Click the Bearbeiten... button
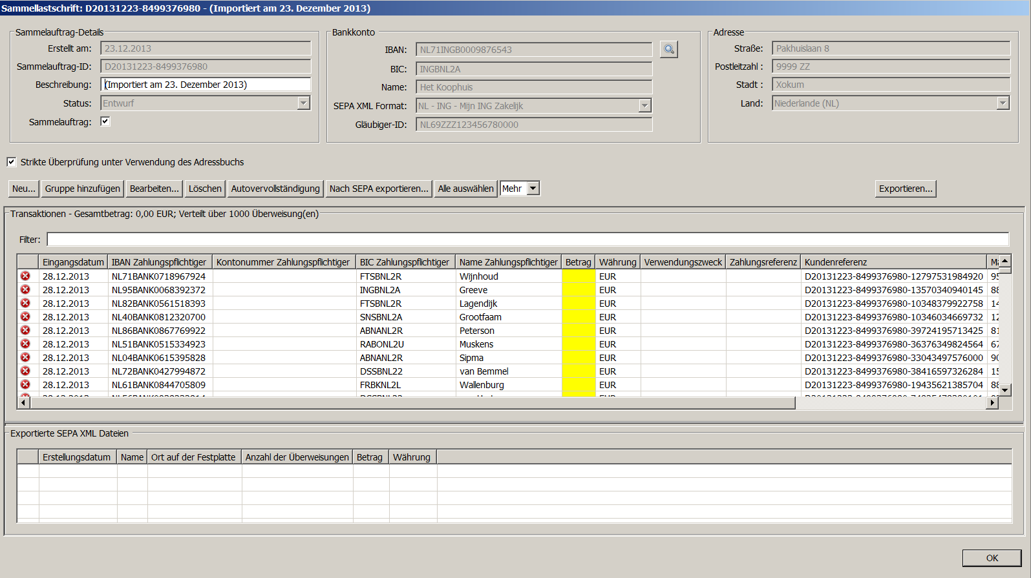Screen dimensions: 1031x578 [154, 189]
